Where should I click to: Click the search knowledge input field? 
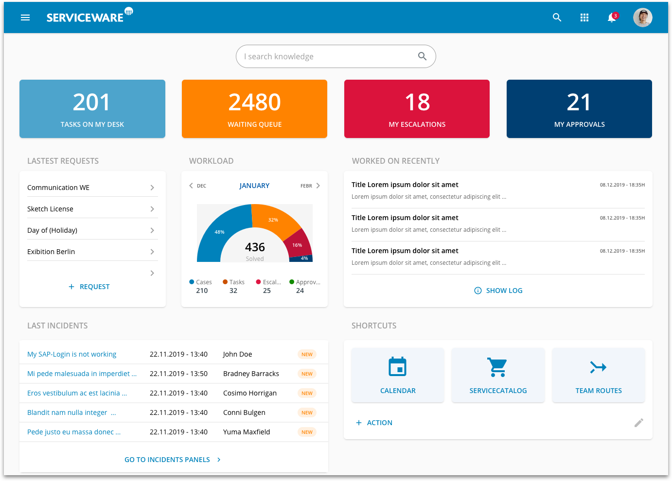pyautogui.click(x=328, y=56)
